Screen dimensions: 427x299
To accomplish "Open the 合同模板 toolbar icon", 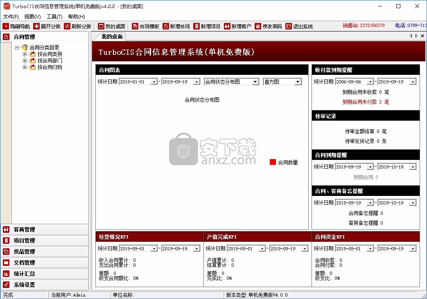I will tap(135, 26).
